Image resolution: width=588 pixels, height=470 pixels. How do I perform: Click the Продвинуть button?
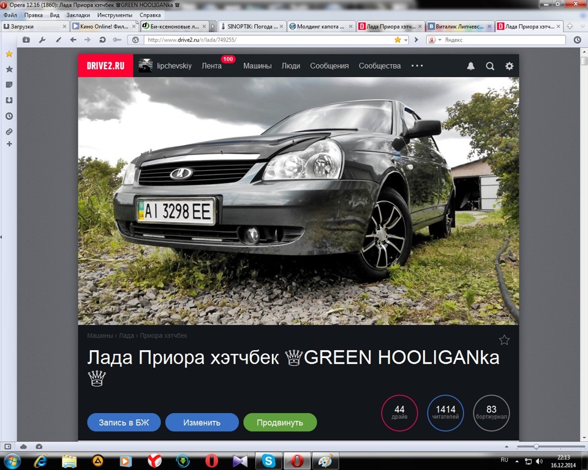coord(280,422)
